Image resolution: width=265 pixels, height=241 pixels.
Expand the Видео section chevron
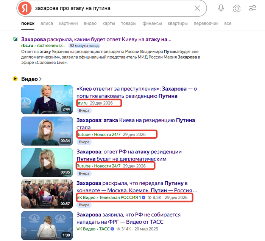coord(41,79)
